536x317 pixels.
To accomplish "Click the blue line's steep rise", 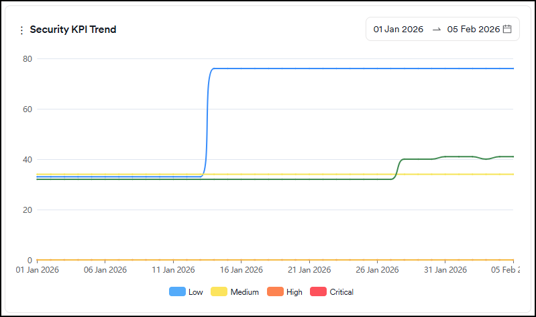I will (x=207, y=121).
